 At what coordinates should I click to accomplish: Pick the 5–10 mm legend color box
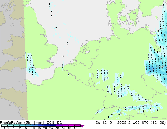click(x=29, y=126)
